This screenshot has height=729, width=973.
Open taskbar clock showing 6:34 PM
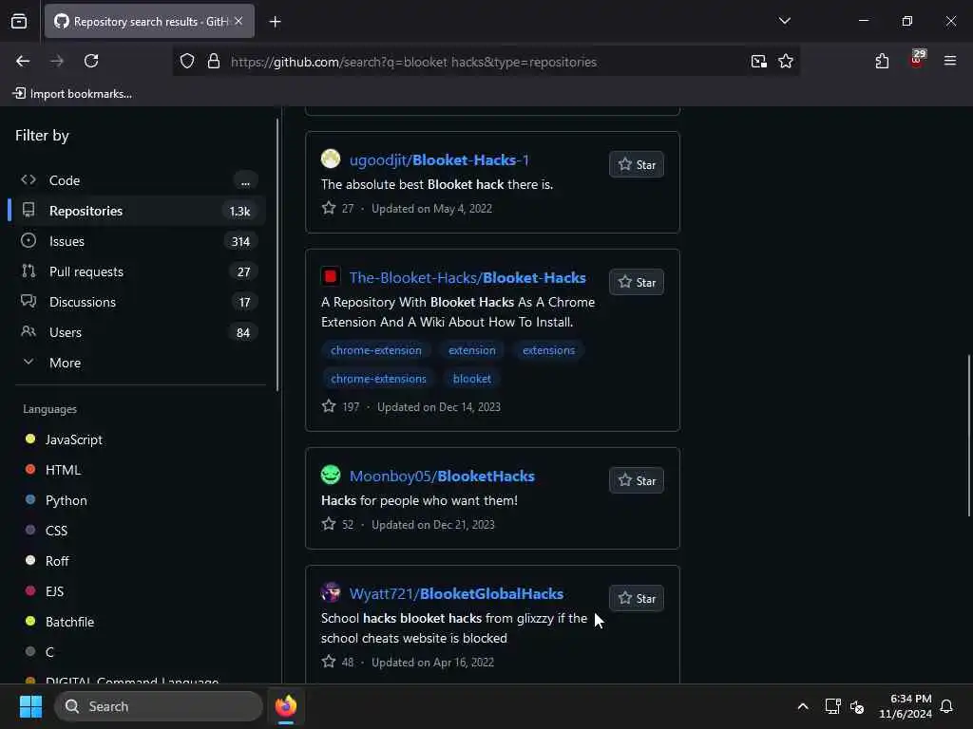coord(906,706)
